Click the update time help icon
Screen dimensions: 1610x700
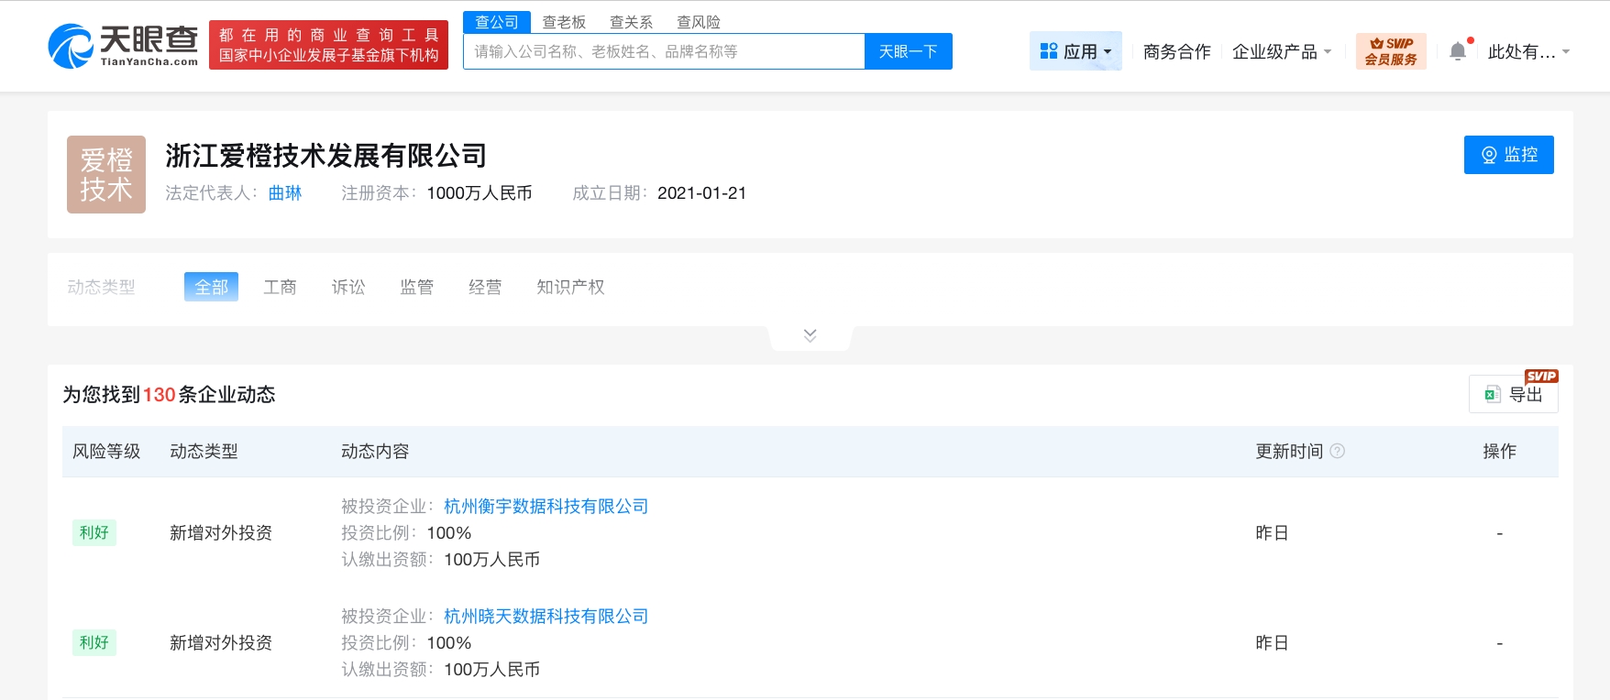(x=1338, y=451)
